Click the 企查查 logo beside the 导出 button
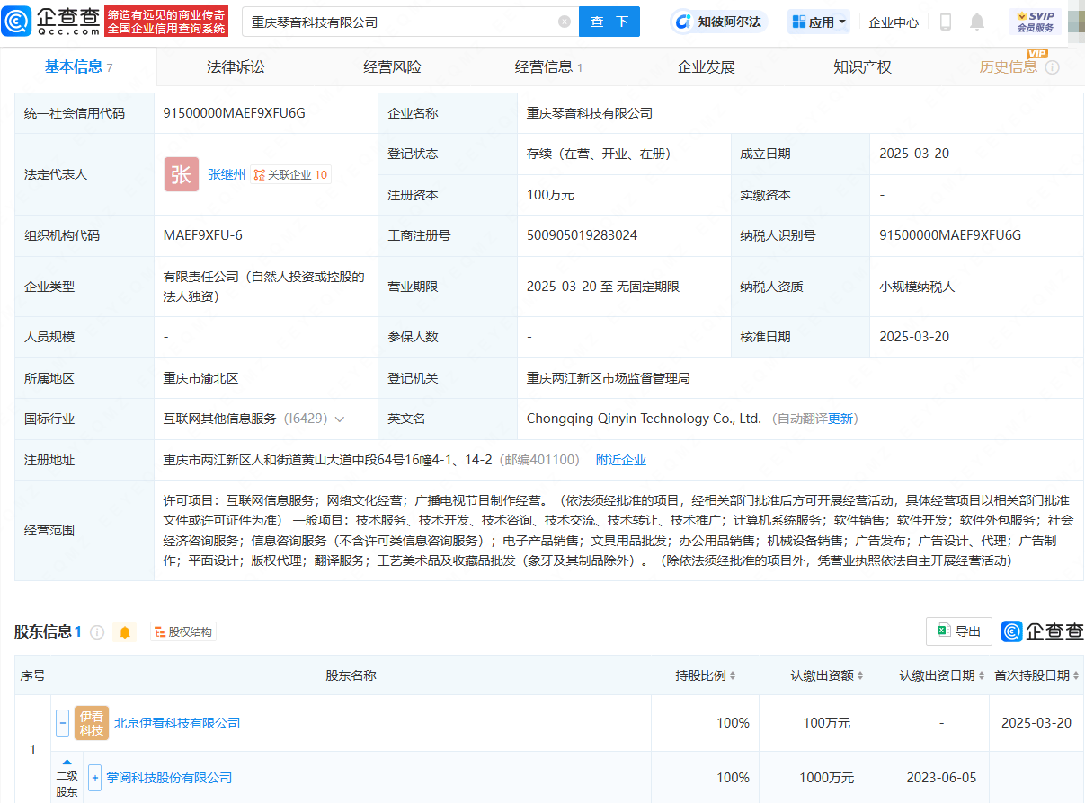This screenshot has height=803, width=1085. pos(1043,631)
